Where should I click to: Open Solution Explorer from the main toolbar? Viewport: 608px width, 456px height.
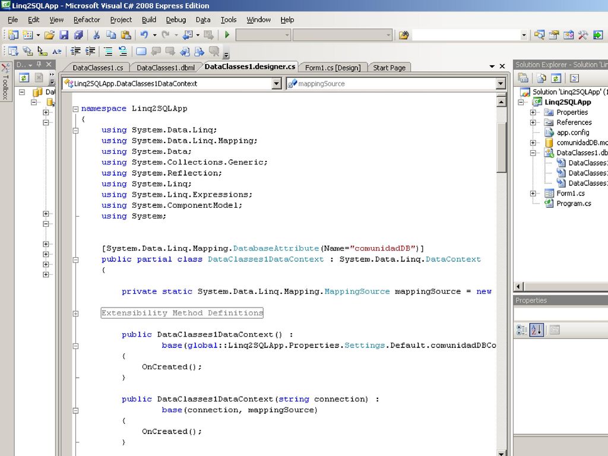[539, 35]
